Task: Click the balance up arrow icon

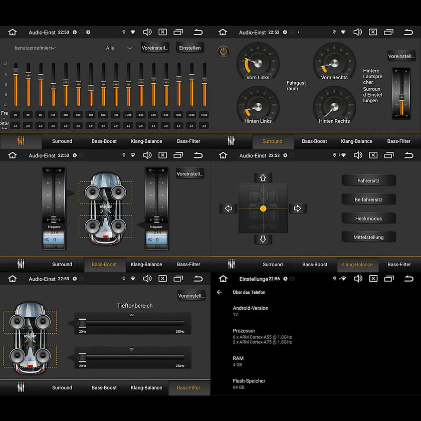Action: [263, 178]
